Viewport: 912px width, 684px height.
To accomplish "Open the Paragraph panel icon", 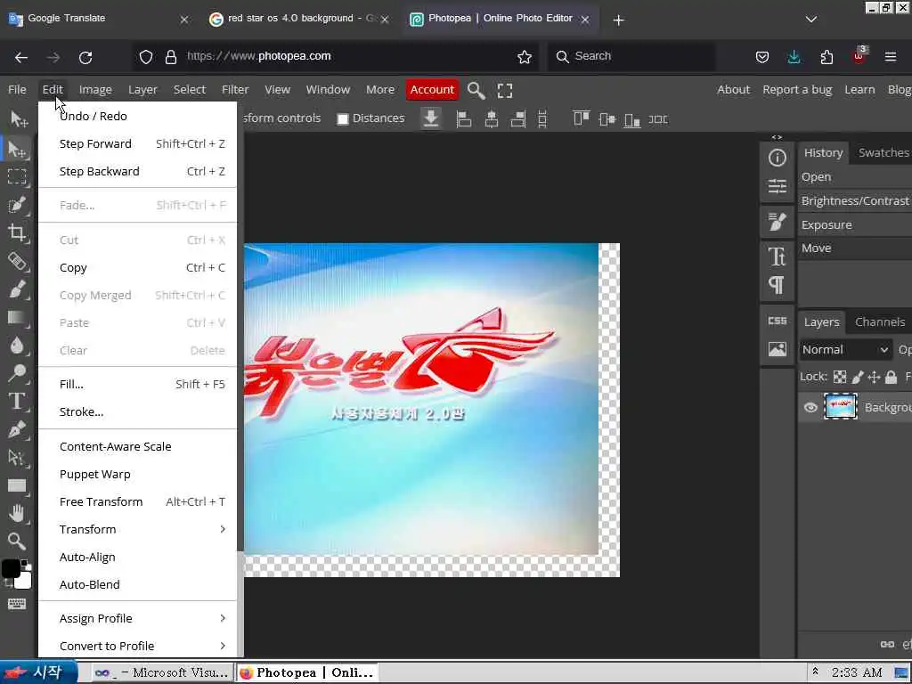I will pos(777,285).
